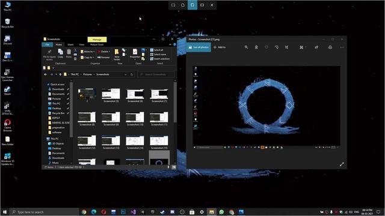Select 3D Objects under This PC
The width and height of the screenshot is (385, 216).
pos(58,143)
